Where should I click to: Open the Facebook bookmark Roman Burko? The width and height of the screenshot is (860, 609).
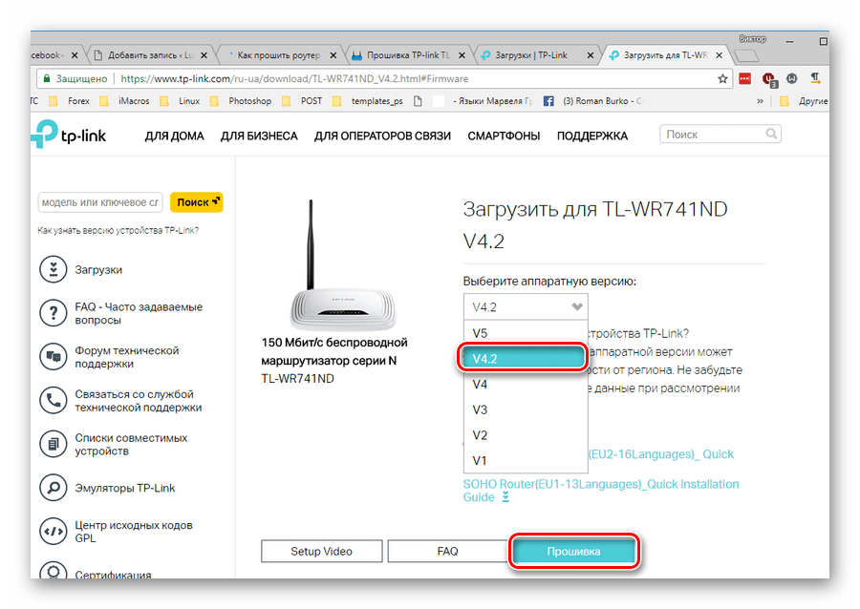(x=595, y=101)
